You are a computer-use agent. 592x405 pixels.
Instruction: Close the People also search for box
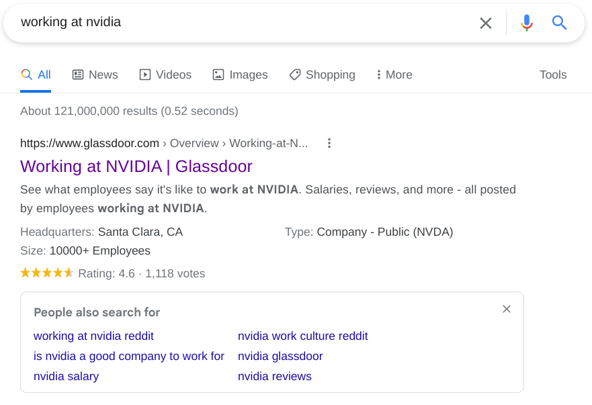point(507,309)
